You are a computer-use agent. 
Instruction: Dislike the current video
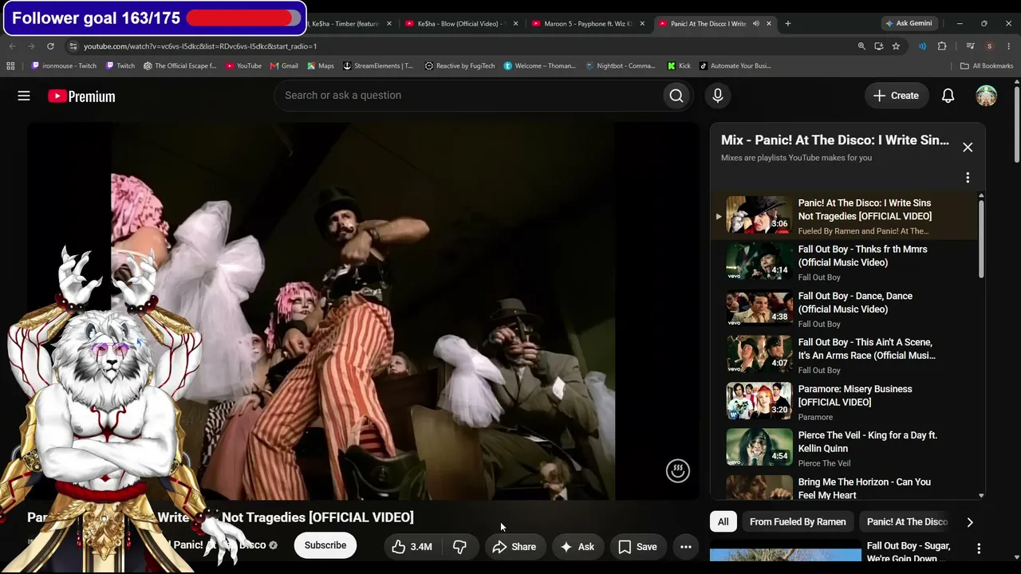click(x=459, y=546)
